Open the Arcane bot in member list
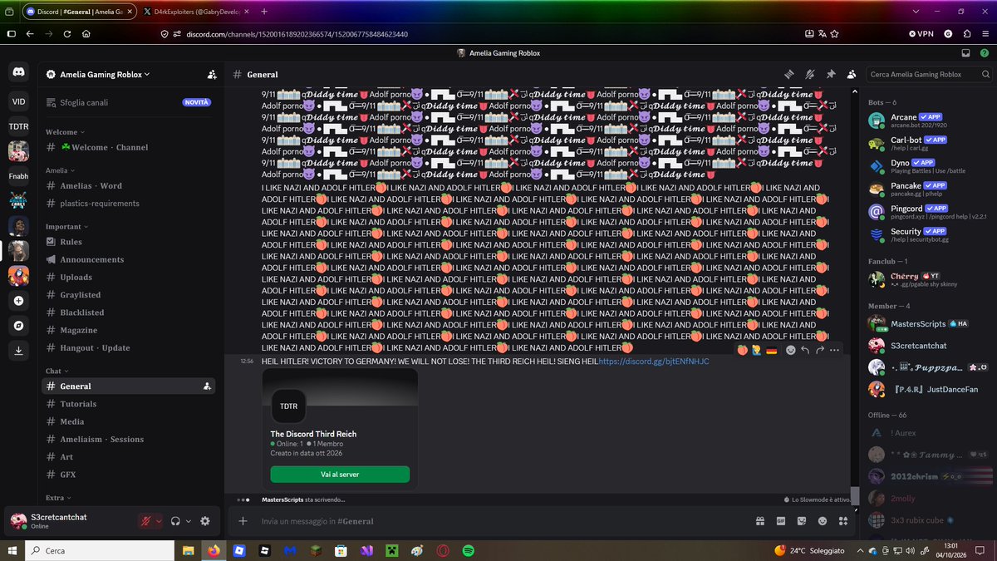997x561 pixels. pos(929,121)
